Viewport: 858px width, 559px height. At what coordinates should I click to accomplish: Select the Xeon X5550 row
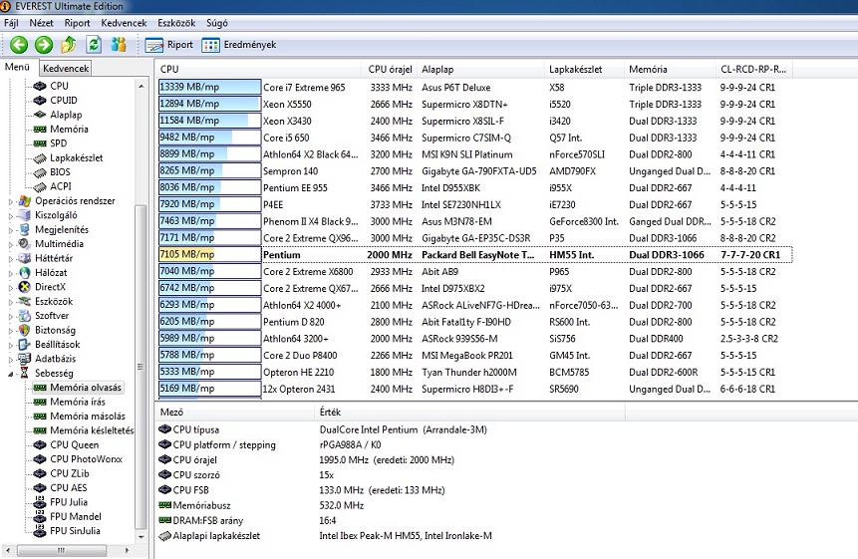(475, 104)
